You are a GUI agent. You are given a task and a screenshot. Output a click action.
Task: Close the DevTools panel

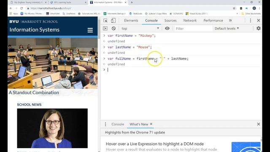pos(259,20)
